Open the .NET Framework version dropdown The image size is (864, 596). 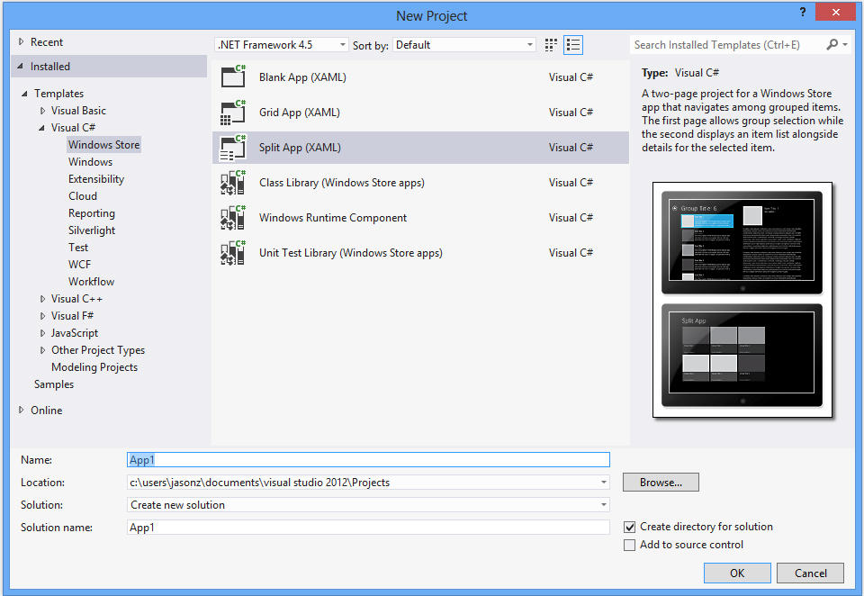tap(342, 44)
